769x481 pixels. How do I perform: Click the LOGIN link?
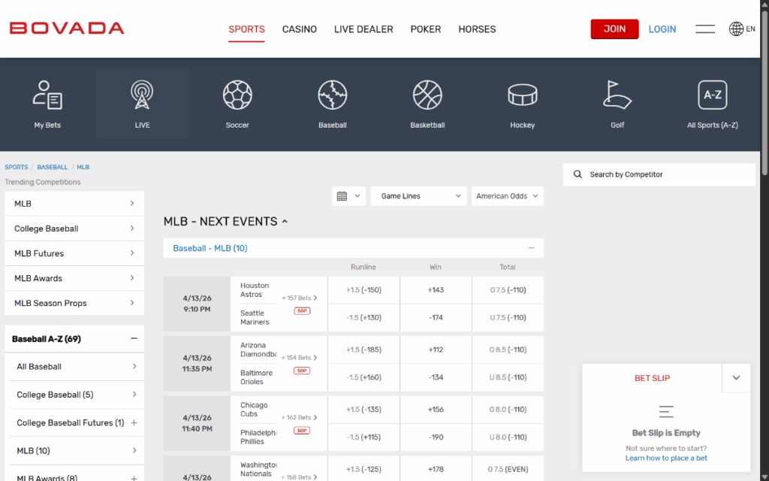point(662,29)
